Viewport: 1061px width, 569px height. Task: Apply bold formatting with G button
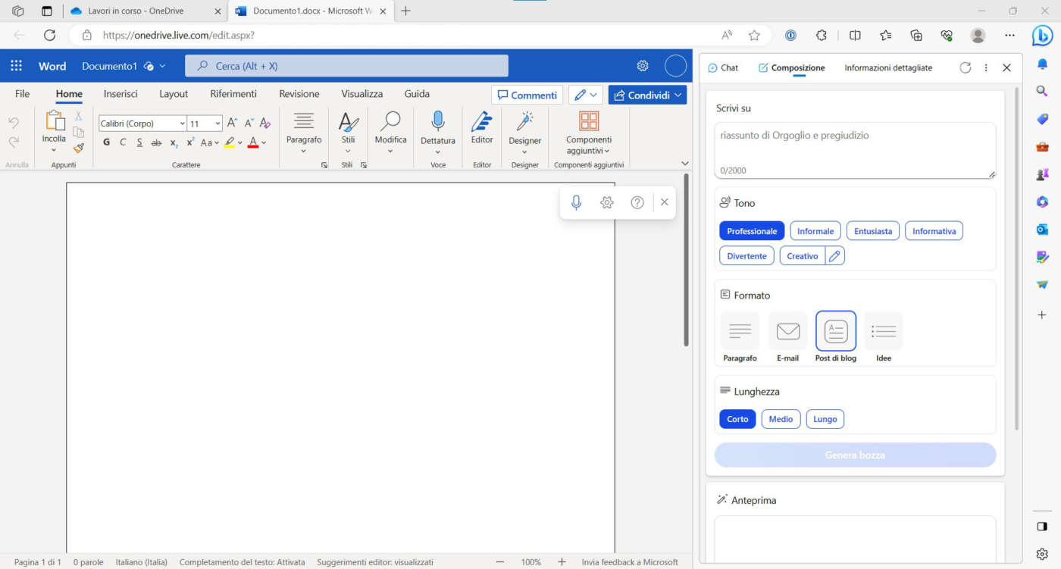106,142
